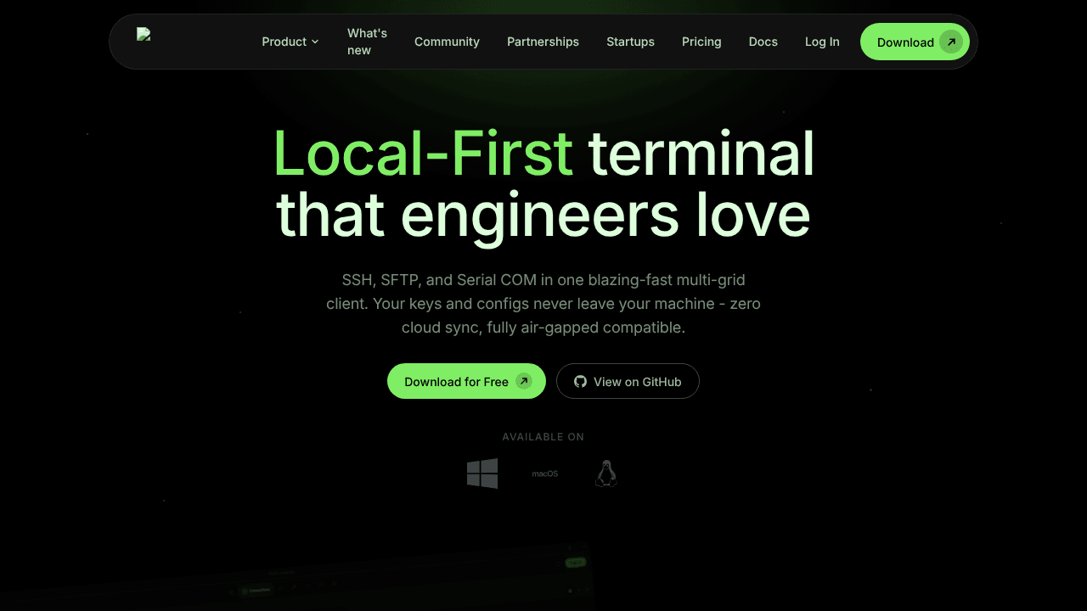Open the Docs link

[x=763, y=42]
